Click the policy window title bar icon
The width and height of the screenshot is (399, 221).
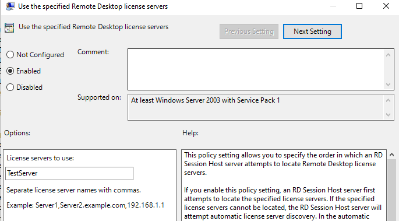[10, 6]
